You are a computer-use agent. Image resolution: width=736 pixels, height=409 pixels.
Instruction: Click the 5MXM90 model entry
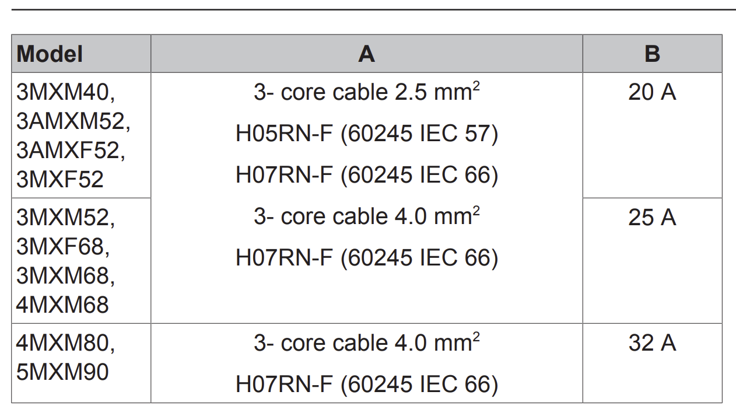pyautogui.click(x=62, y=372)
